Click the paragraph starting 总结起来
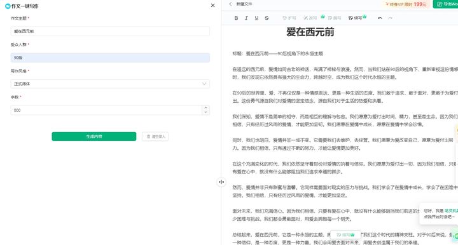 point(343,239)
